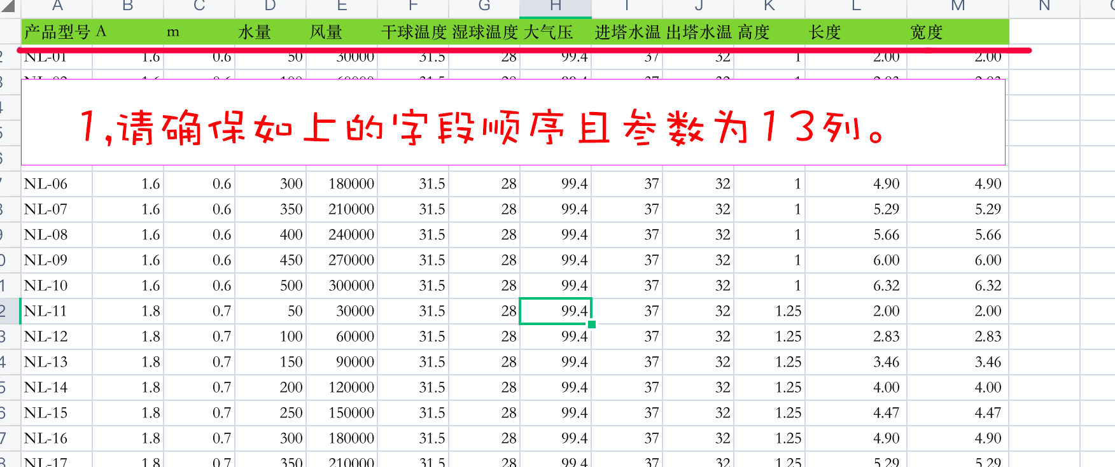Click 进塔水温 37 in NL-08 row
The width and height of the screenshot is (1115, 467).
click(x=627, y=235)
